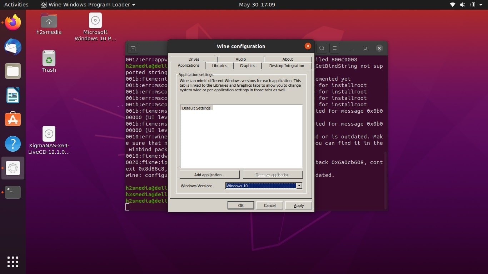Switch to the Audio tab
This screenshot has height=274, width=488.
241,59
